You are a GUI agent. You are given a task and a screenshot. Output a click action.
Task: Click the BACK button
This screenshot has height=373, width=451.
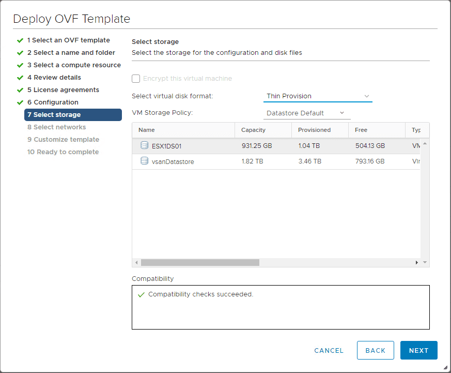point(376,350)
